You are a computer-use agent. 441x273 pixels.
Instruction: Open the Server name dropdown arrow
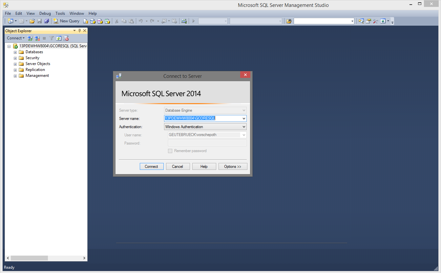244,118
